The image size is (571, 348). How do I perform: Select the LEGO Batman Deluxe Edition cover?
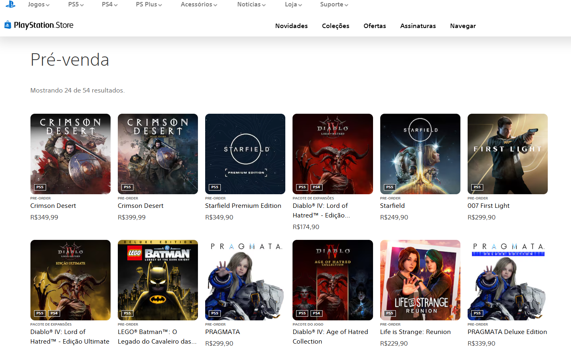[157, 280]
